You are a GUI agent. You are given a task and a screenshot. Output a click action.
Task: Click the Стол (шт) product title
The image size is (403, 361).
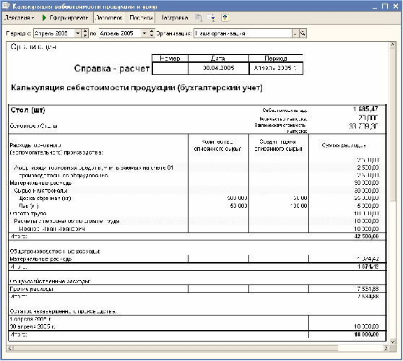point(27,110)
